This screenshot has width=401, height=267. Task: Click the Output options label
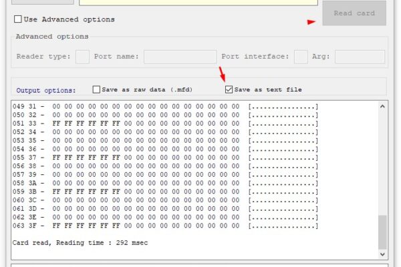[x=46, y=90]
